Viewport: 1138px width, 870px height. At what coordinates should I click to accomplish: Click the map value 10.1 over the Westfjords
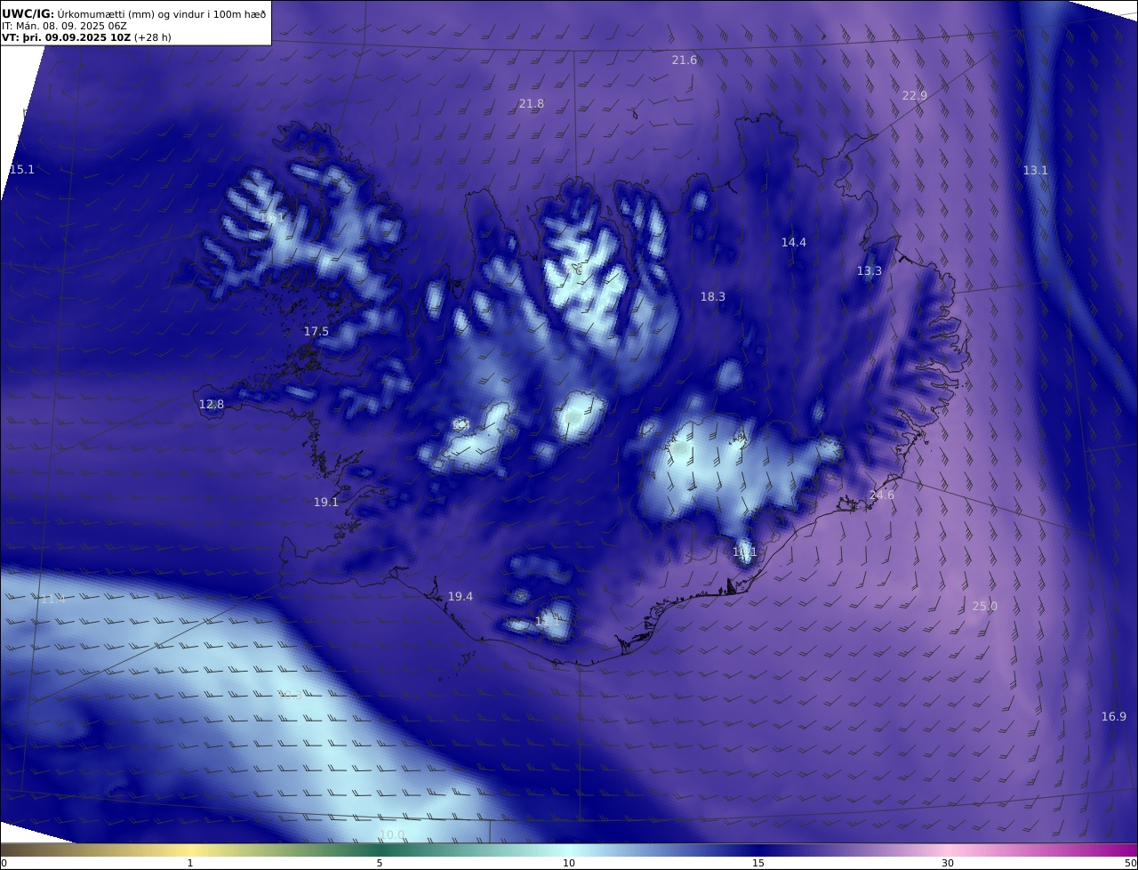click(x=273, y=217)
